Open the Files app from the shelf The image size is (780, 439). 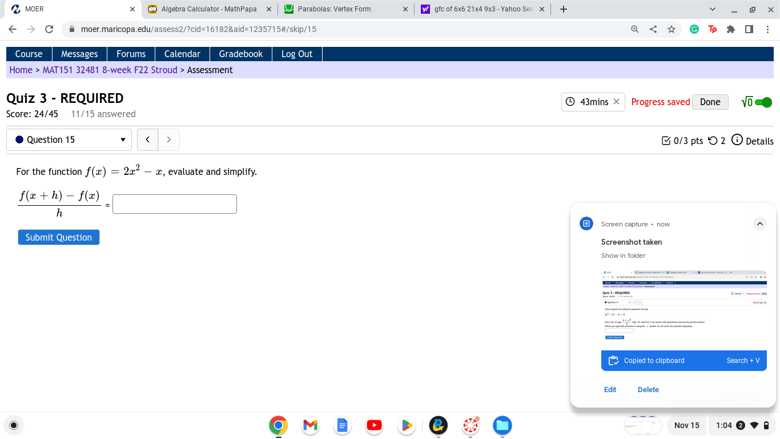[x=502, y=425]
